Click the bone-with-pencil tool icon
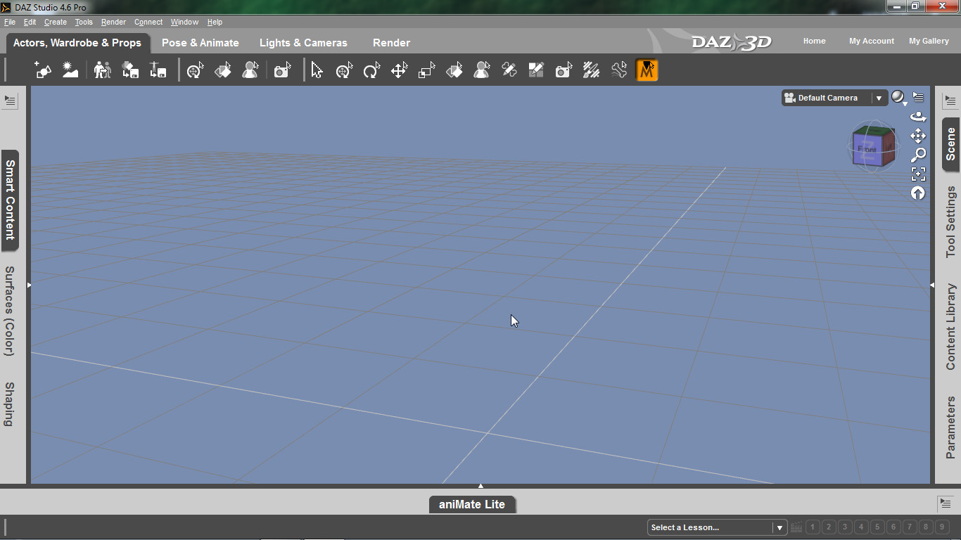The width and height of the screenshot is (961, 540). click(509, 70)
